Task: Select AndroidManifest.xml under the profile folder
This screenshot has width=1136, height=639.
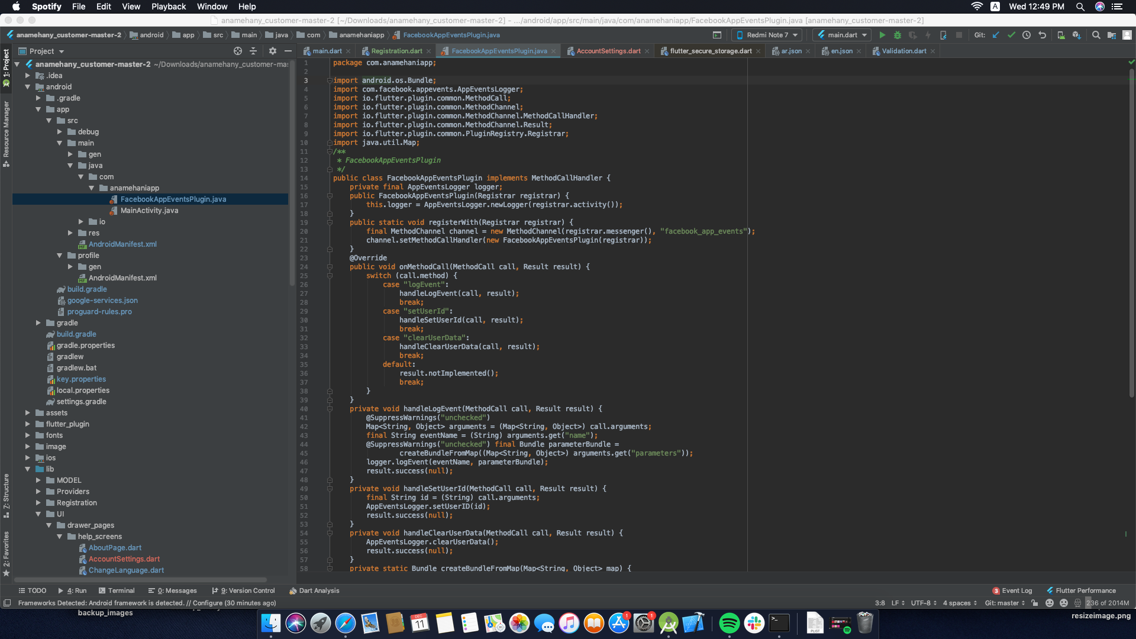Action: pos(122,277)
